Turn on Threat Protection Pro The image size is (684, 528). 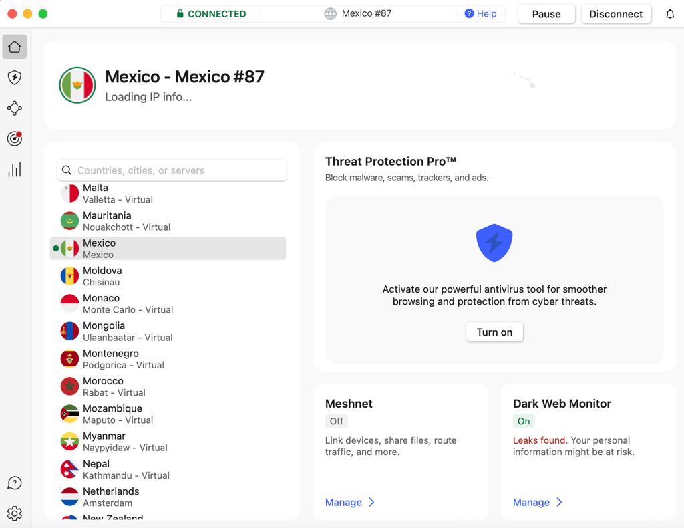tap(494, 332)
